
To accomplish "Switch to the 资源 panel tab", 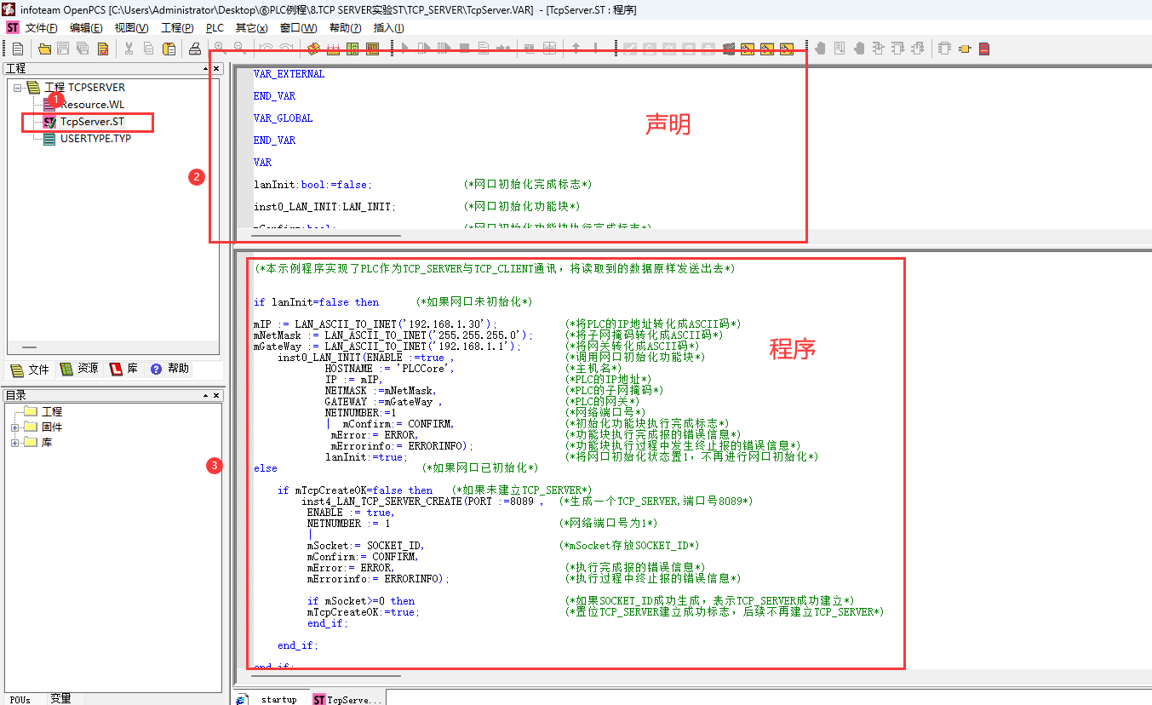I will click(x=79, y=369).
